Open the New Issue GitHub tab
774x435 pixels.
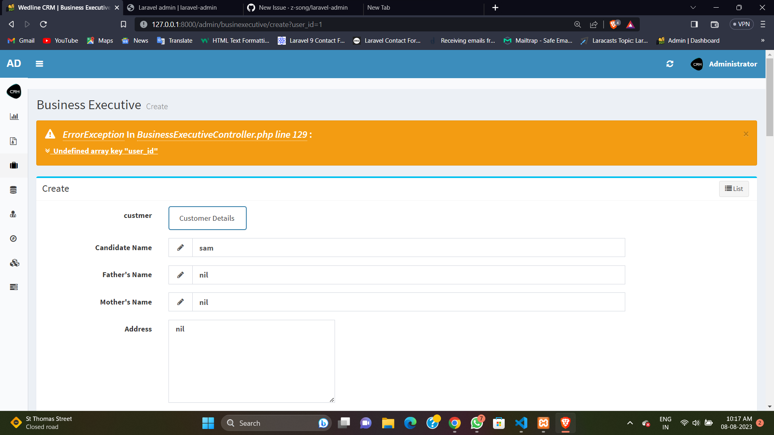pyautogui.click(x=302, y=7)
